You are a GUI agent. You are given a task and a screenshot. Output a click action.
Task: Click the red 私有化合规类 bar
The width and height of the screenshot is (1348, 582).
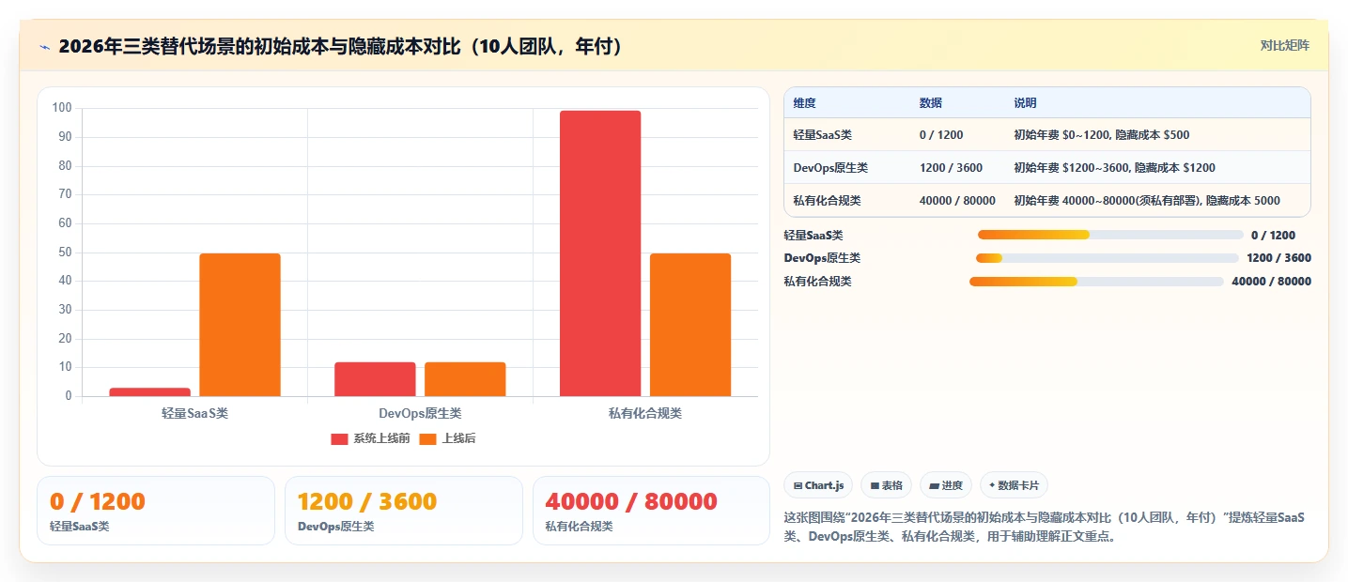pyautogui.click(x=600, y=253)
